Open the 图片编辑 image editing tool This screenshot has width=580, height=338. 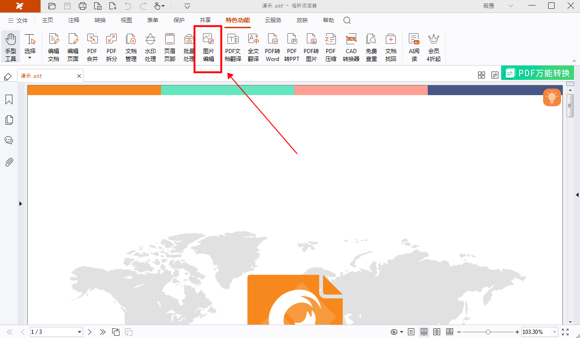point(208,48)
